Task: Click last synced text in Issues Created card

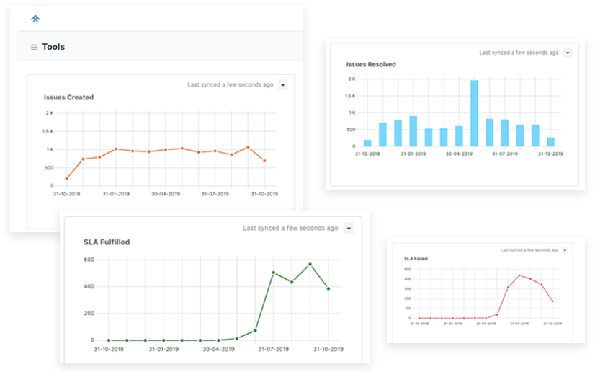Action: click(231, 84)
